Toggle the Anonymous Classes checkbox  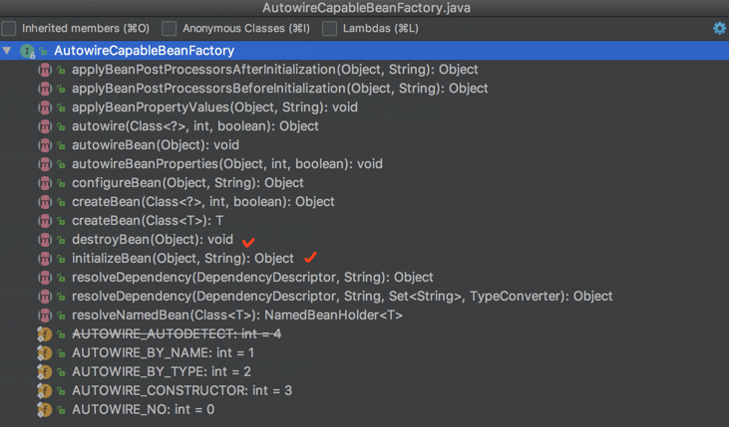[170, 29]
